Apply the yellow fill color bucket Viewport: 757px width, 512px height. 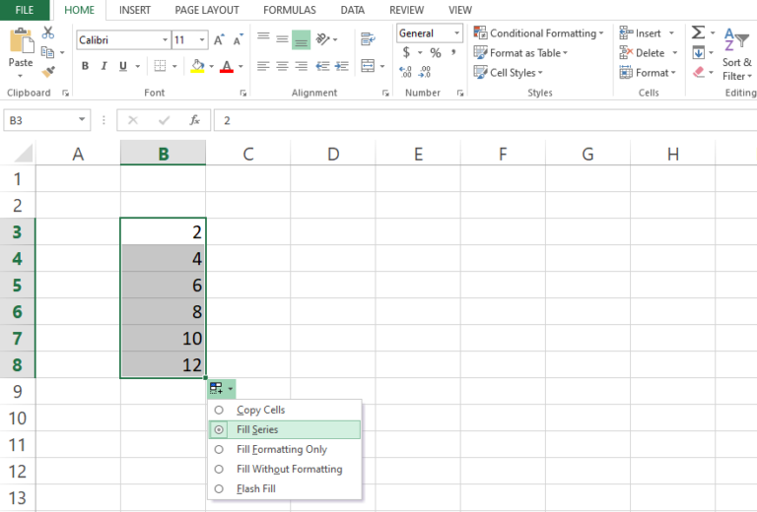pos(197,66)
